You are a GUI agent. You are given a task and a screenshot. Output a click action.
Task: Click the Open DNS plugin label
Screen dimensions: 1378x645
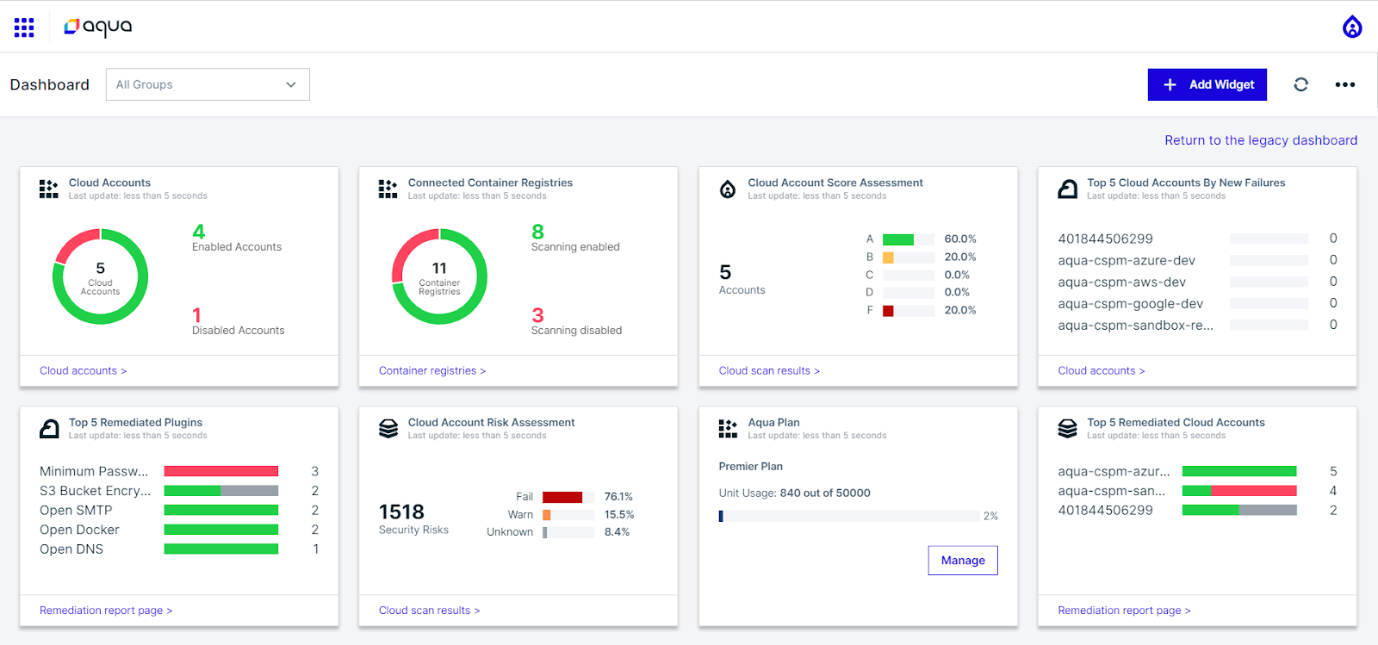(x=71, y=549)
